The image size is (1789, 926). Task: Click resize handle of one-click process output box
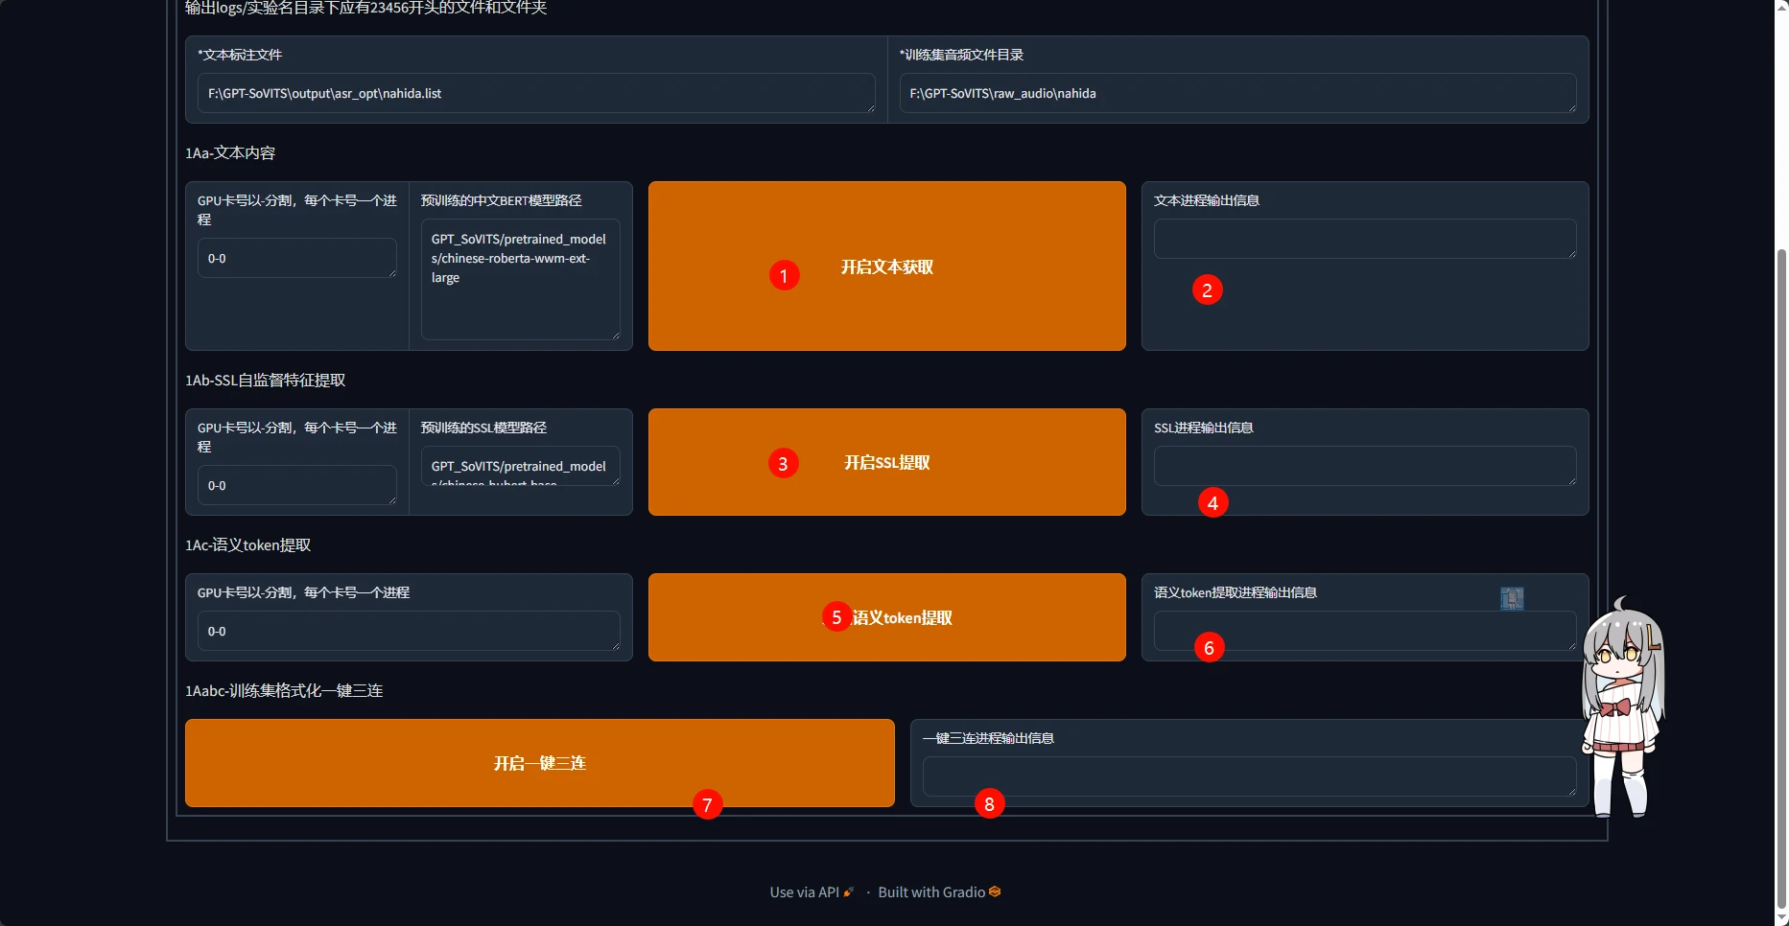1571,791
